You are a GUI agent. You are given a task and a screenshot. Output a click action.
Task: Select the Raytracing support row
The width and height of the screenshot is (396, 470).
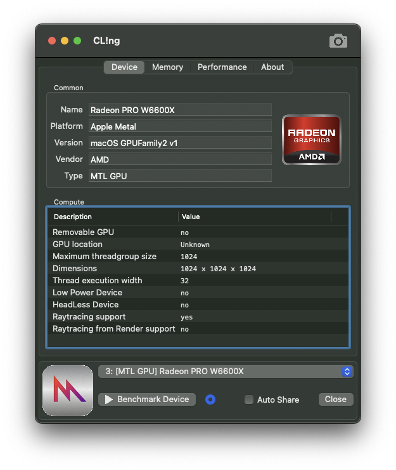pyautogui.click(x=196, y=317)
